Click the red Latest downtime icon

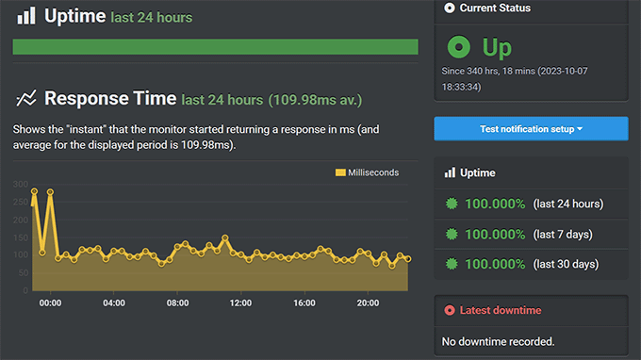450,310
